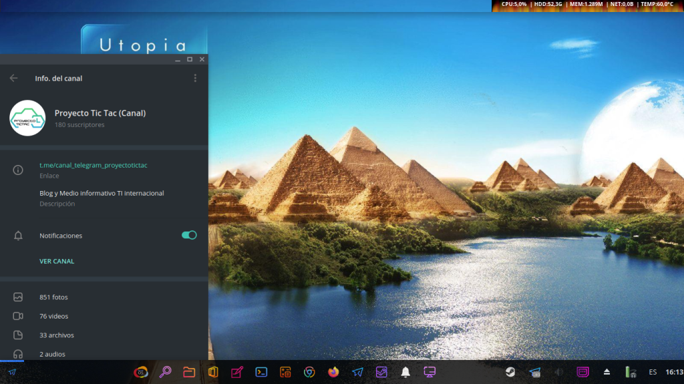The image size is (684, 384).
Task: Open the three-dot options menu in channel info
Action: coord(195,78)
